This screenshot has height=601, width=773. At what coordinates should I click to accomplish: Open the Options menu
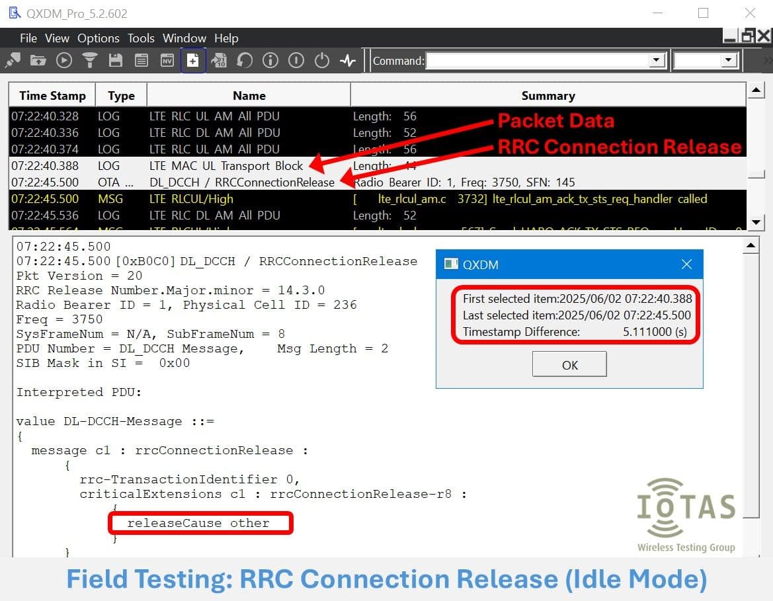tap(98, 38)
